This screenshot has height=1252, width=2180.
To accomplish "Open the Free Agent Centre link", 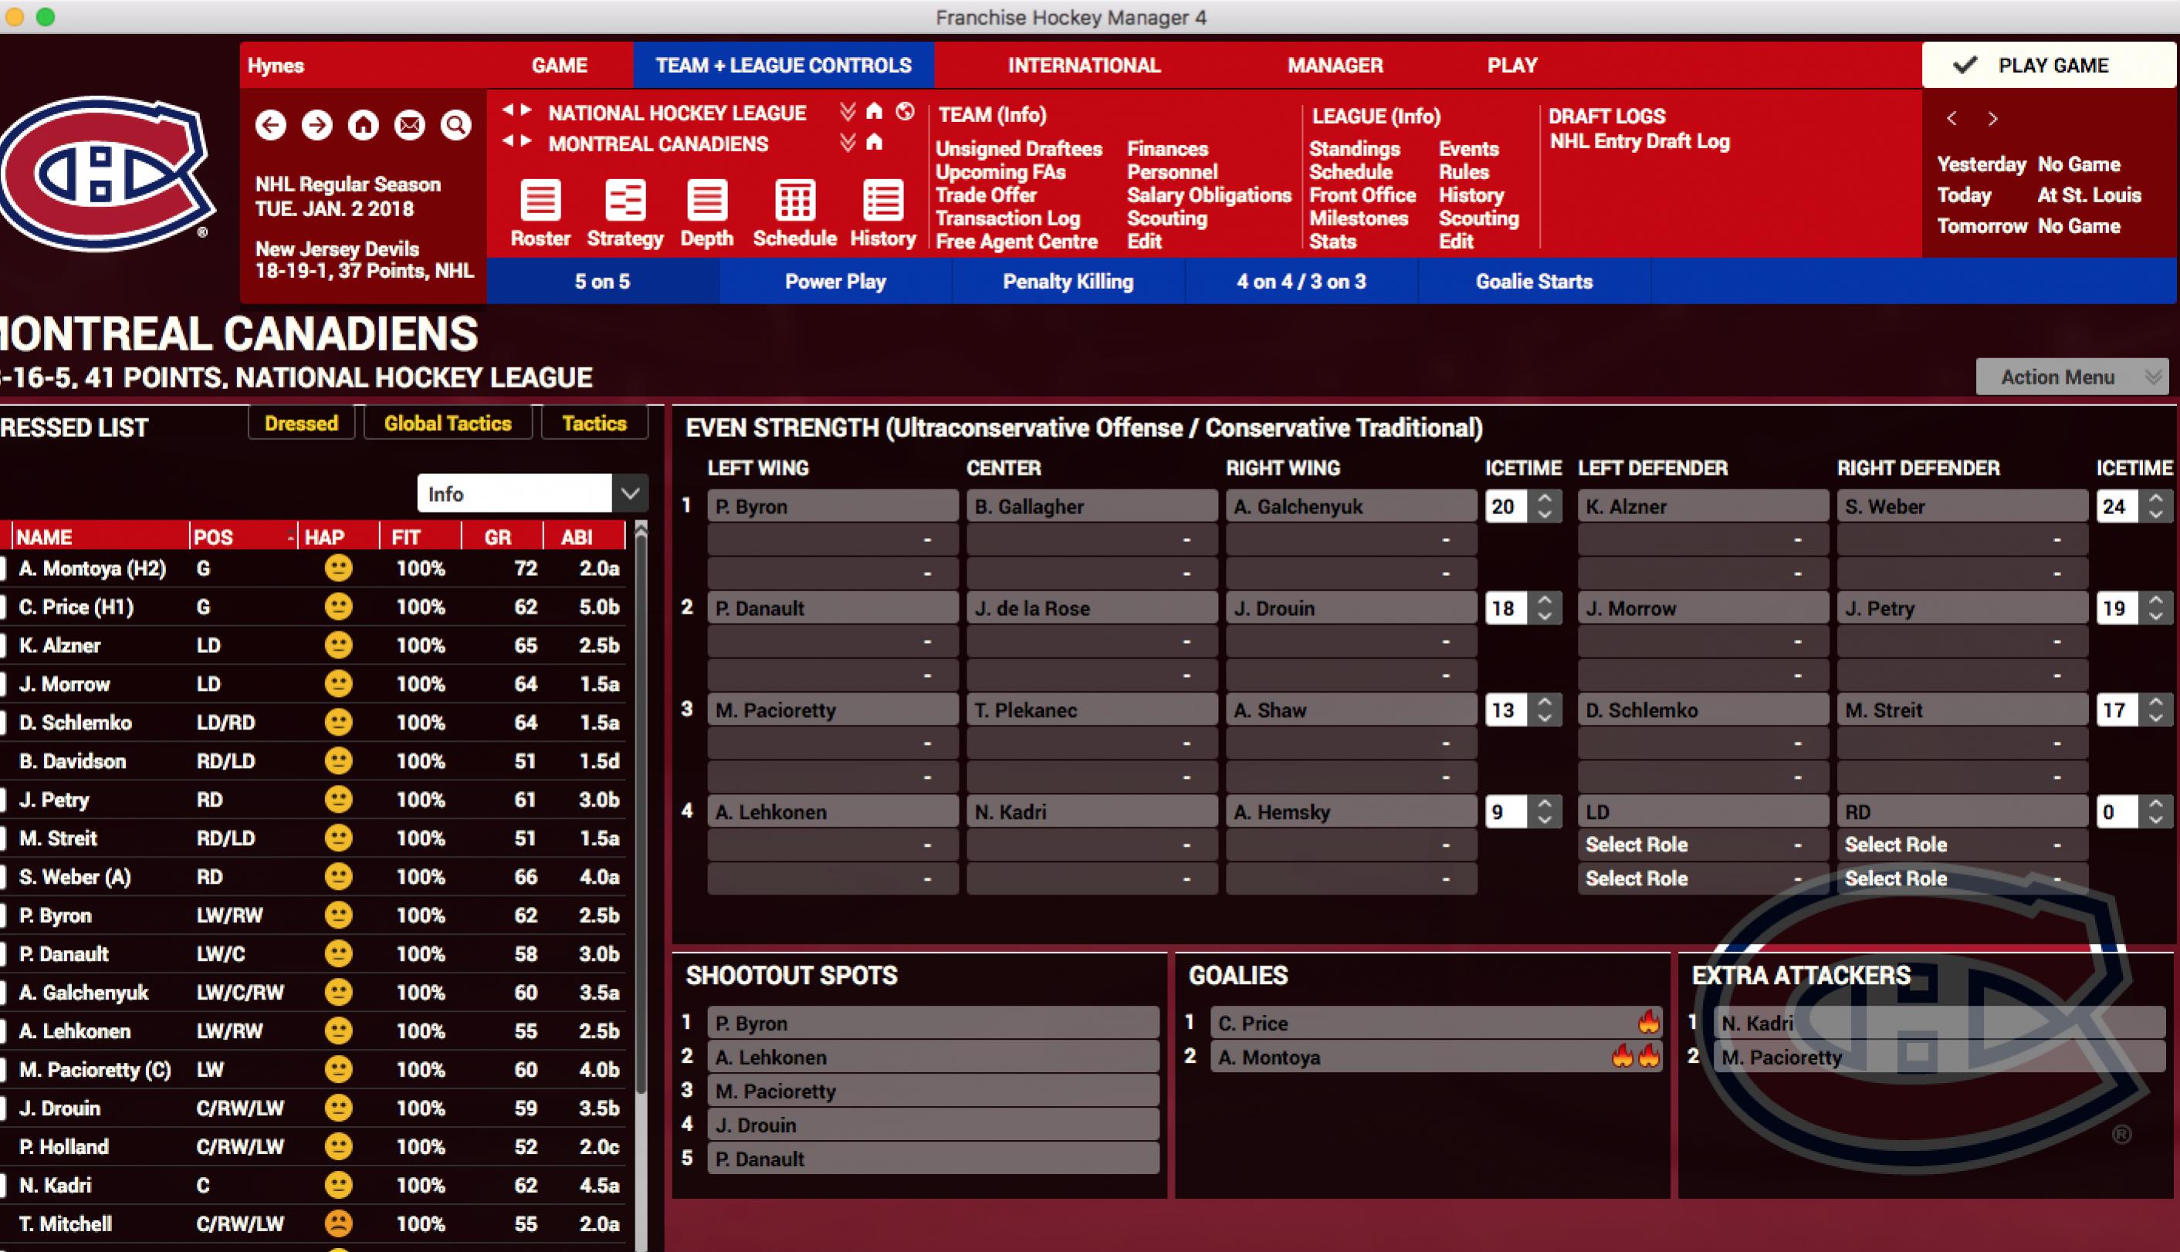I will click(1016, 242).
